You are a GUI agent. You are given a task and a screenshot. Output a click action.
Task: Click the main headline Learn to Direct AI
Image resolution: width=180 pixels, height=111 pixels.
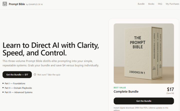pyautogui.click(x=51, y=49)
